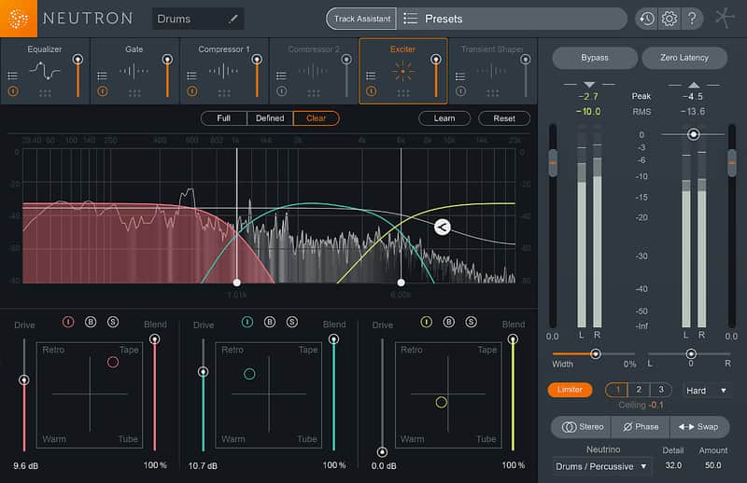Select the Clear exciter mode
747x483 pixels.
[x=317, y=118]
